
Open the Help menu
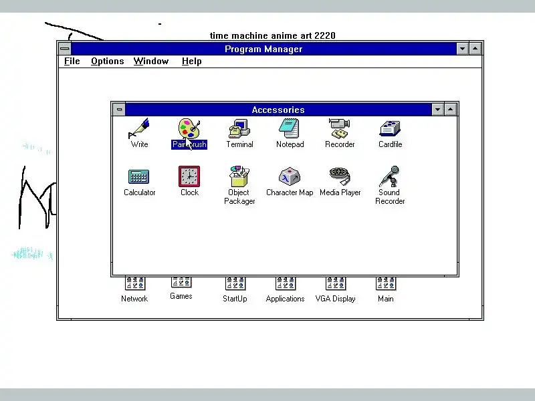pyautogui.click(x=192, y=61)
